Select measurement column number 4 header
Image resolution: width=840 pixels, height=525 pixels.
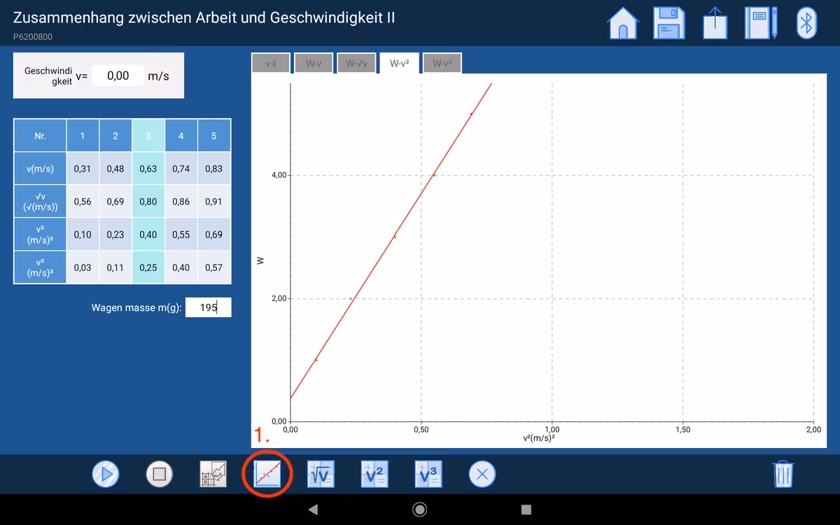click(x=181, y=136)
